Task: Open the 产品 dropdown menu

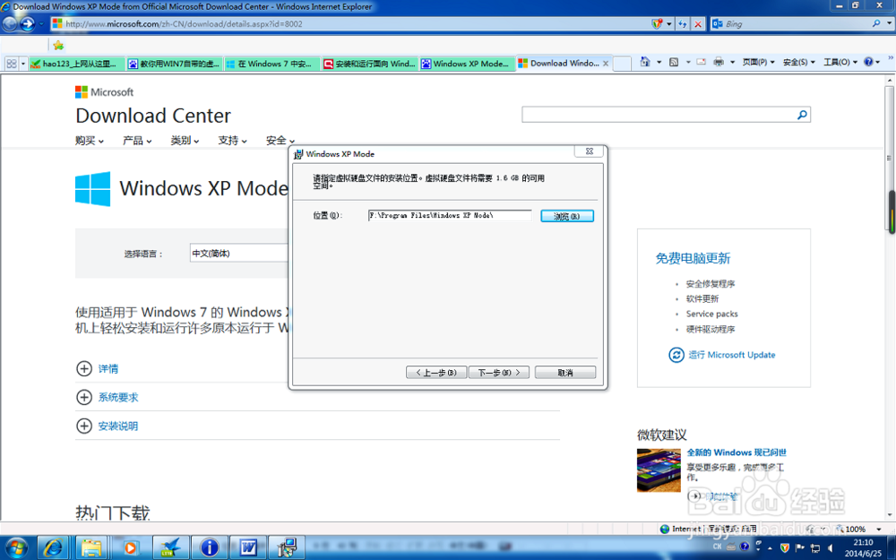Action: coord(137,140)
